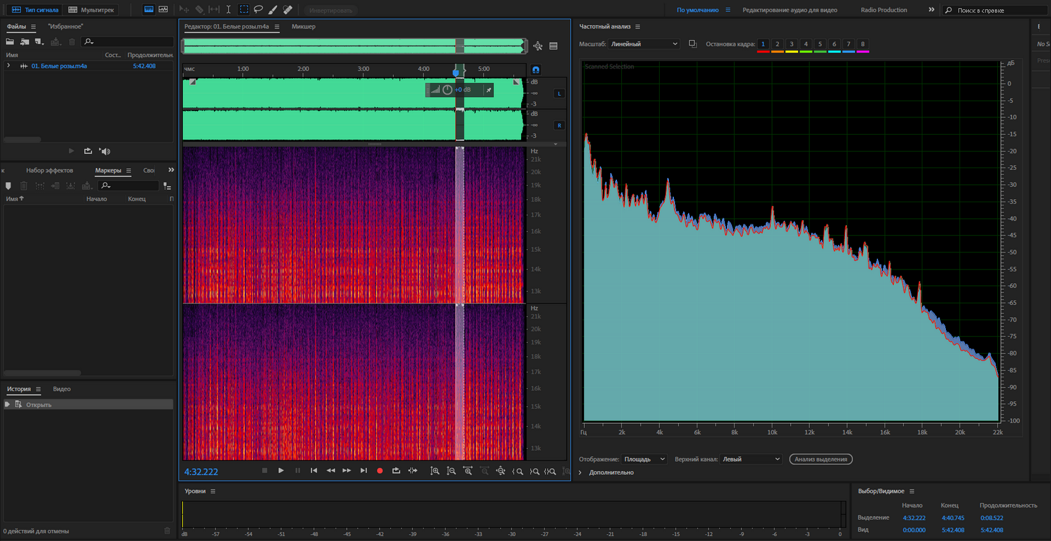The width and height of the screenshot is (1051, 541).
Task: Toggle the right channel R button
Action: (559, 126)
